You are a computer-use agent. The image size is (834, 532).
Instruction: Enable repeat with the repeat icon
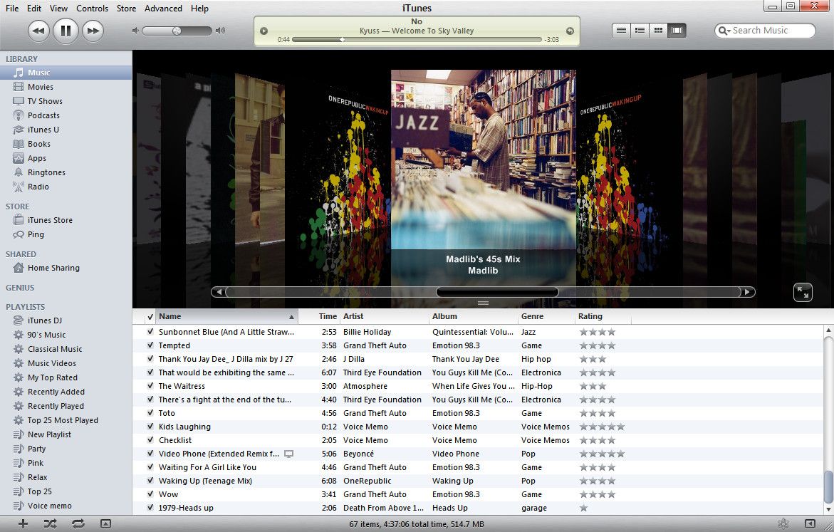(x=76, y=523)
